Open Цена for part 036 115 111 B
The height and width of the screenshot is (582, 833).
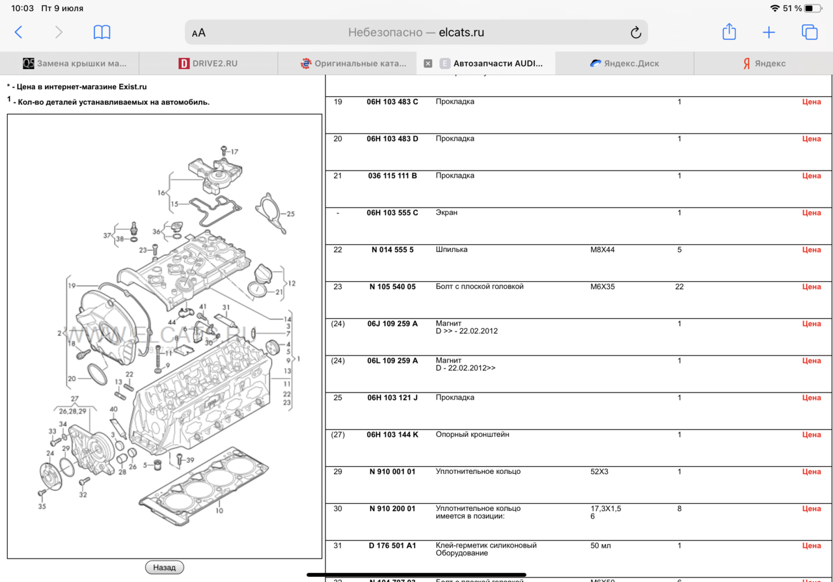click(x=811, y=176)
